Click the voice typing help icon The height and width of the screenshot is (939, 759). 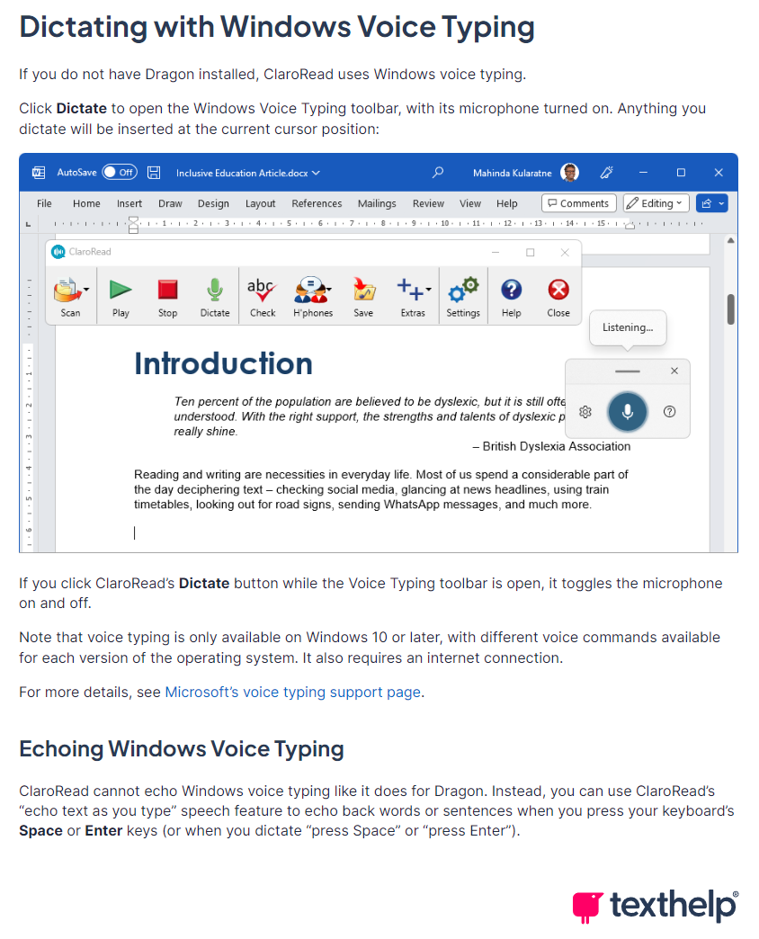coord(669,412)
